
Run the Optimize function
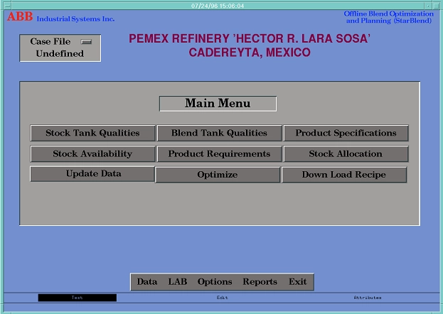tap(218, 175)
